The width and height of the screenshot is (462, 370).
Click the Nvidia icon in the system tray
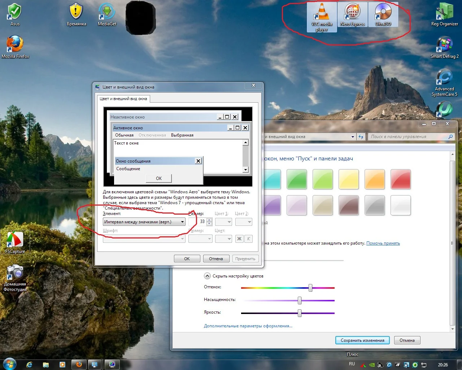coord(371,365)
